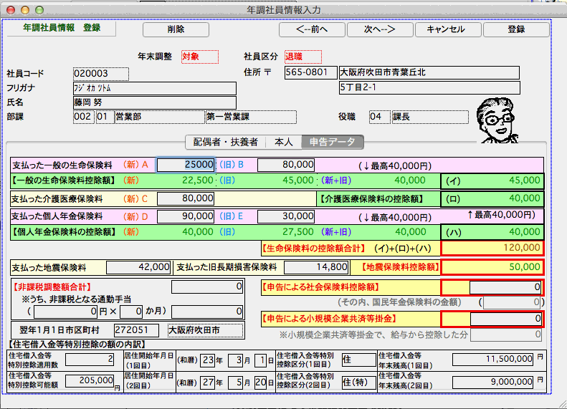Screen dimensions: 567x409
Task: Click the 地震保険料 field showing 42,000
Action: [x=138, y=267]
